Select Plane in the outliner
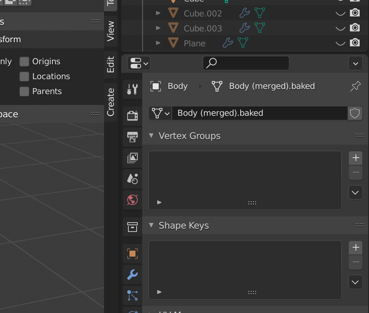Image resolution: width=369 pixels, height=313 pixels. [x=195, y=43]
